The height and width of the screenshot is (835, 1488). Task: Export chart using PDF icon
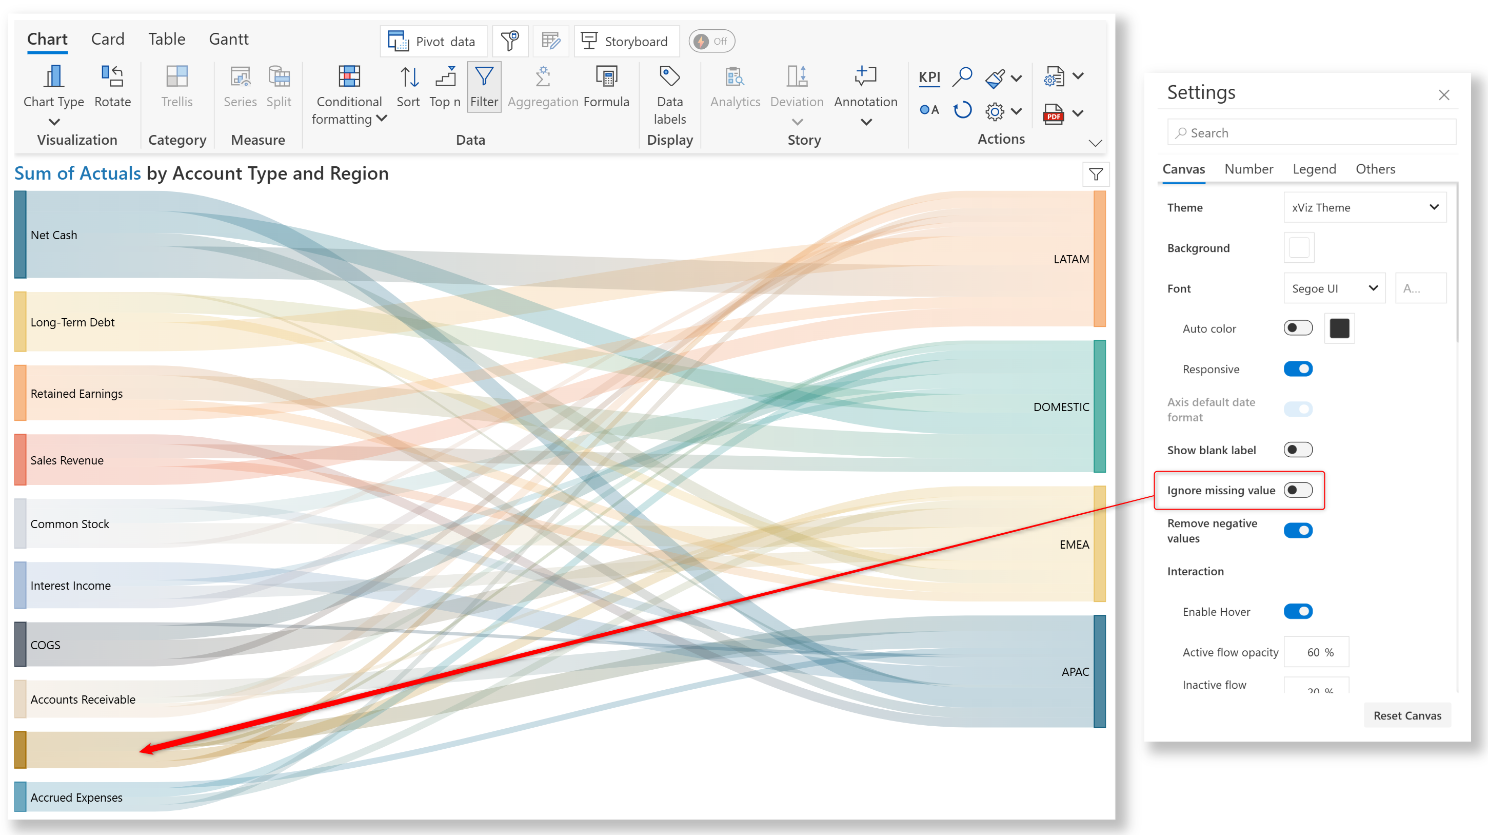(1053, 114)
